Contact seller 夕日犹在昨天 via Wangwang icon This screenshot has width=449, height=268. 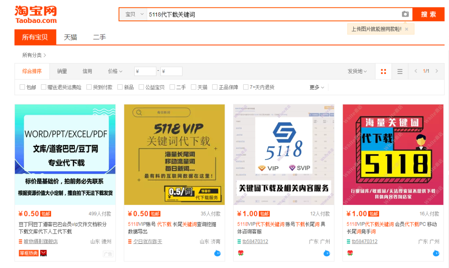click(x=217, y=253)
